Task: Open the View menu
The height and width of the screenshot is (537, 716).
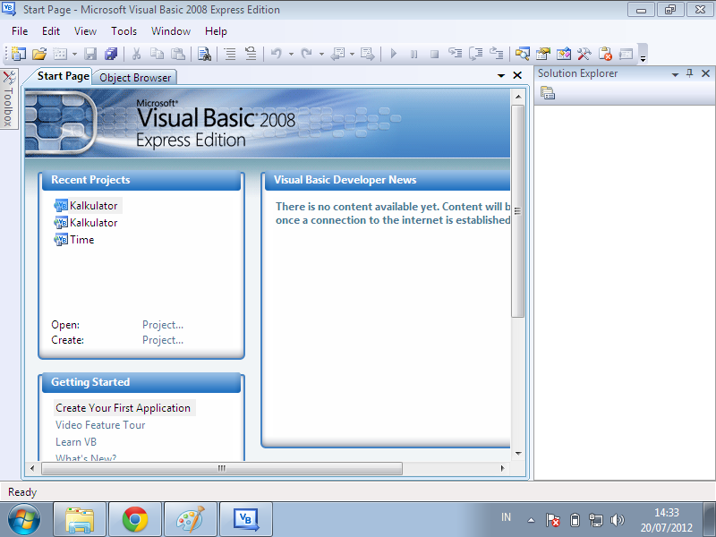Action: tap(85, 31)
